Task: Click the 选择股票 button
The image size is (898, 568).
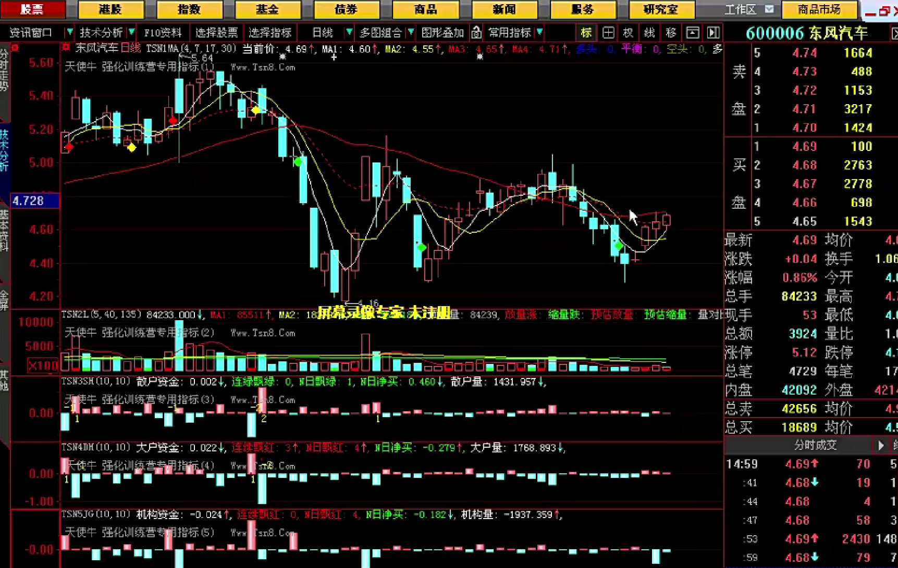Action: pyautogui.click(x=216, y=33)
